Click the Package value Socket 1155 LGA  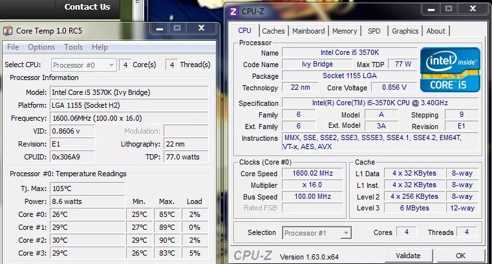(350, 76)
